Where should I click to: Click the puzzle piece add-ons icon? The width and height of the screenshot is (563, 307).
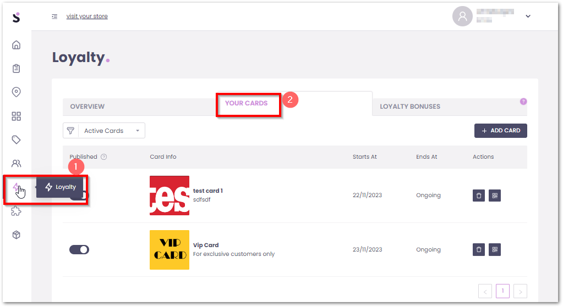click(x=16, y=211)
